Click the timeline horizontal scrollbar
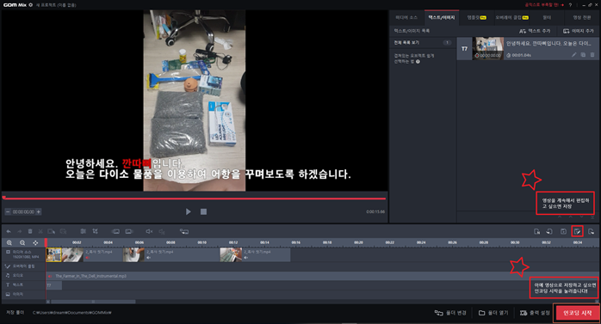Viewport: 601px width, 324px height. pyautogui.click(x=93, y=302)
